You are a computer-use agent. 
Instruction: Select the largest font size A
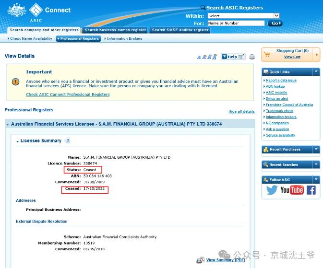(x=215, y=57)
